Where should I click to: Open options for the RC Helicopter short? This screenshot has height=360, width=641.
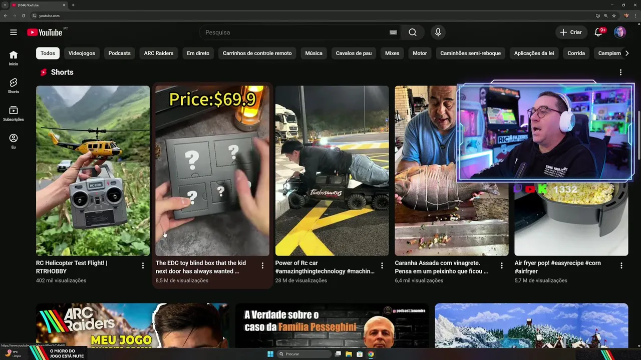(x=143, y=265)
